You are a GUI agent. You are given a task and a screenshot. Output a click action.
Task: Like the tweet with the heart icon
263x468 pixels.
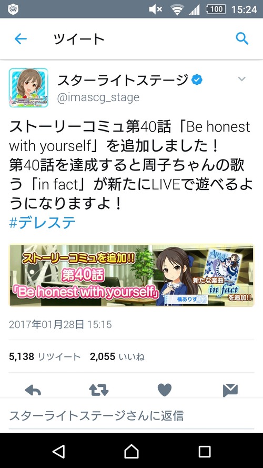coord(165,390)
